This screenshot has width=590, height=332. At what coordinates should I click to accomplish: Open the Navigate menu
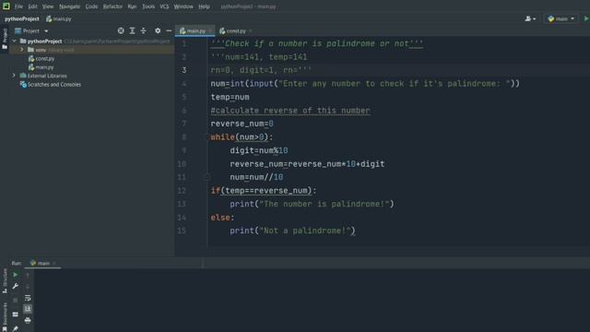(70, 6)
